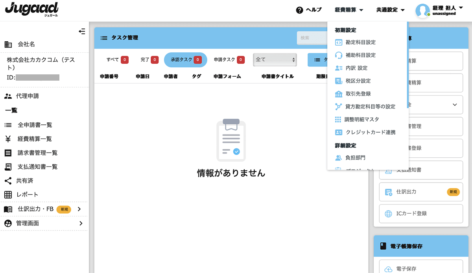Screen dimensions: 472x273
Task: Click the 取引先登録 bank icon
Action: [338, 94]
